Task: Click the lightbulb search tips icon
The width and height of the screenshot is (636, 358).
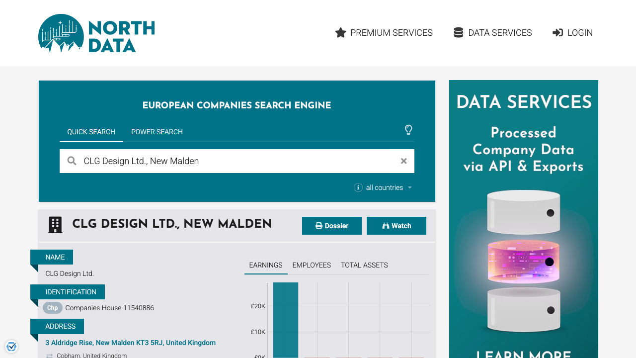Action: coord(408,130)
